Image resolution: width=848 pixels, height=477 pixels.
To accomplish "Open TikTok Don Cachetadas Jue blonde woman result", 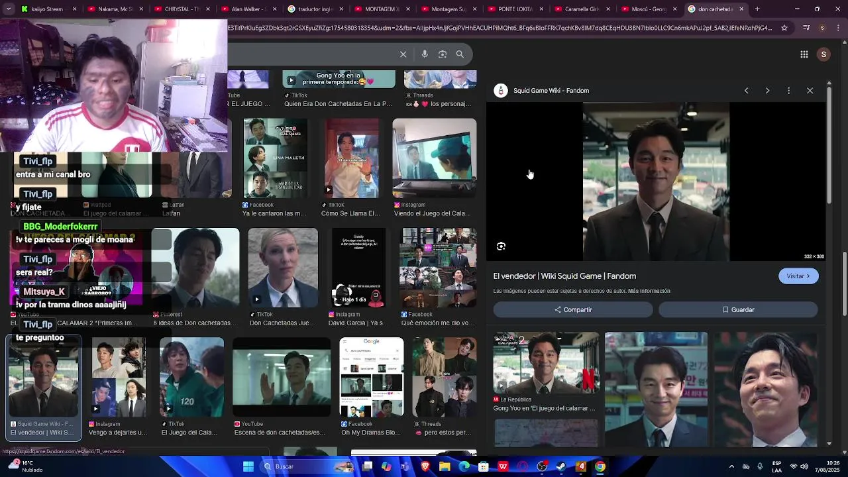I will coord(283,268).
